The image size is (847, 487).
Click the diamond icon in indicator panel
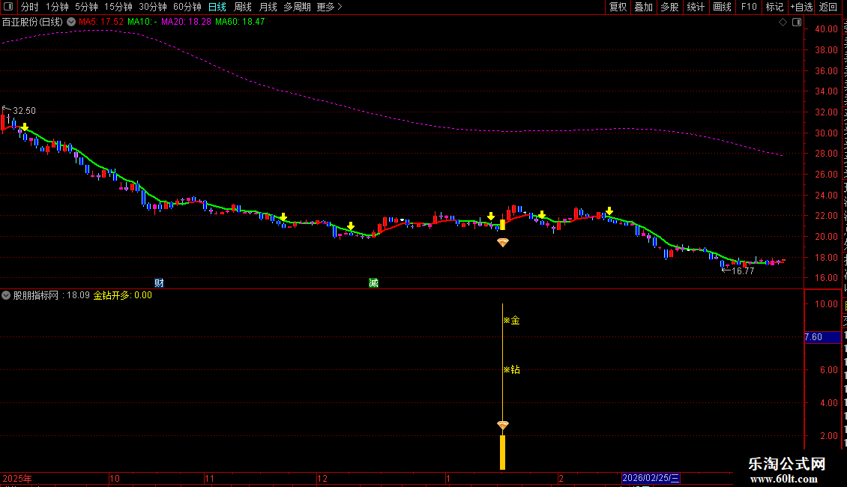pyautogui.click(x=503, y=426)
